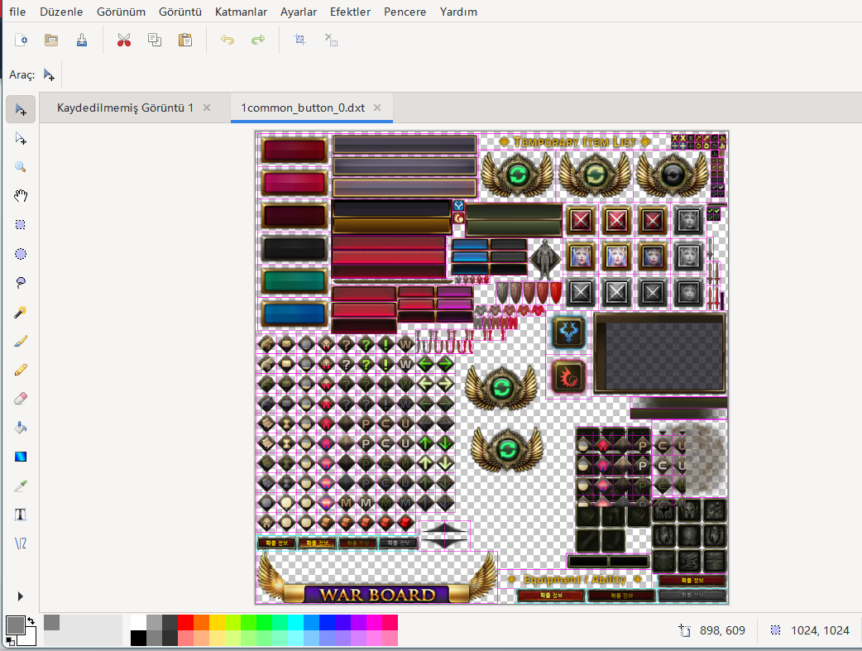Open the Ayarlar menu
The height and width of the screenshot is (651, 862).
[299, 12]
